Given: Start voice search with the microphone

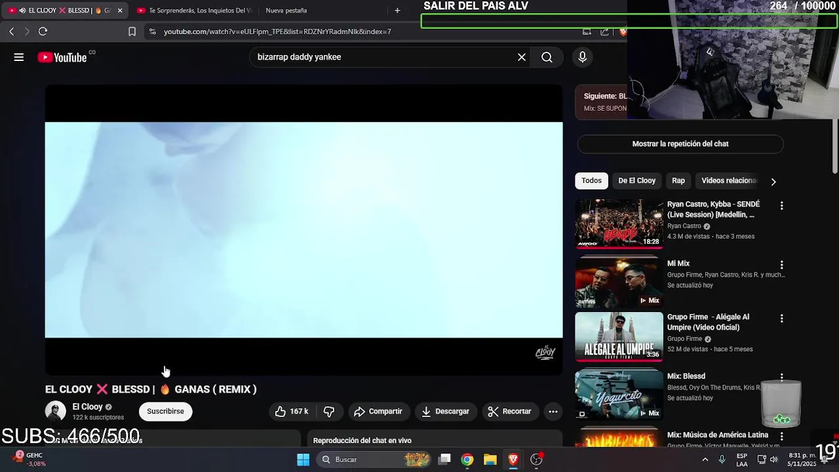Looking at the screenshot, I should [582, 57].
